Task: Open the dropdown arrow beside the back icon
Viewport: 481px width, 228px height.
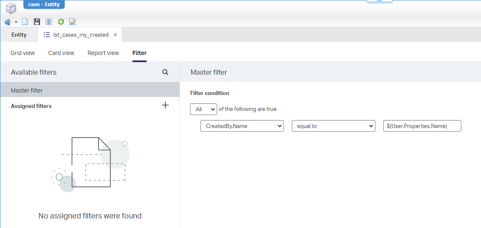Action: pos(16,22)
